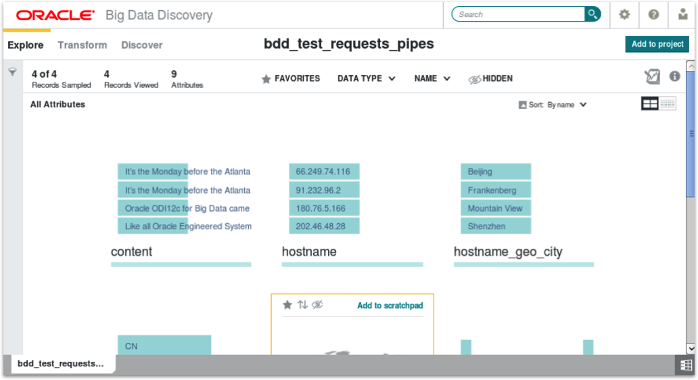
Task: Click the scrollbar down arrow
Action: [x=691, y=348]
